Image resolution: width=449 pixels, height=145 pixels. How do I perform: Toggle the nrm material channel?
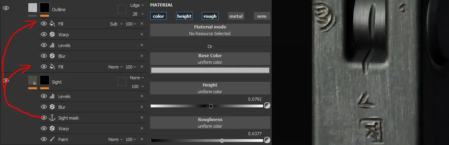pos(262,16)
